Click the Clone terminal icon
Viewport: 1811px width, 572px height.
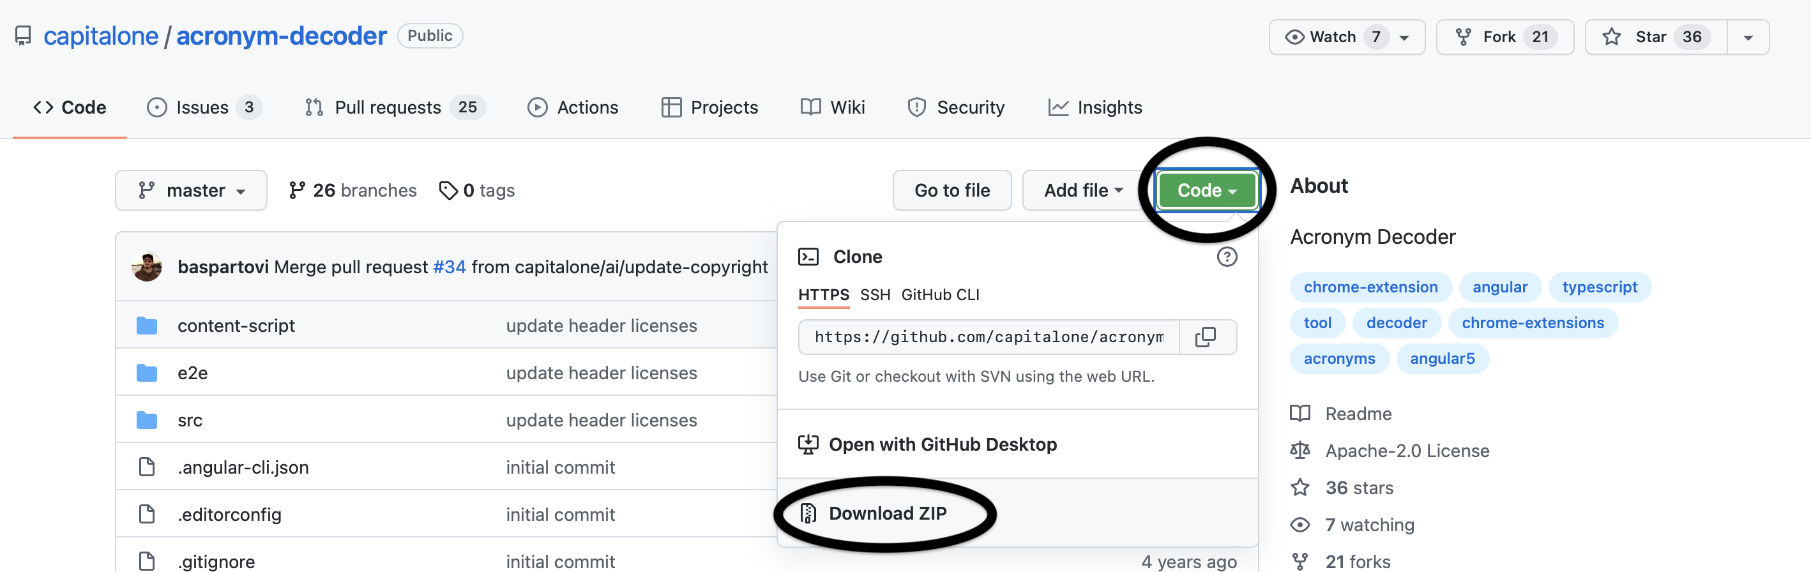(x=808, y=257)
